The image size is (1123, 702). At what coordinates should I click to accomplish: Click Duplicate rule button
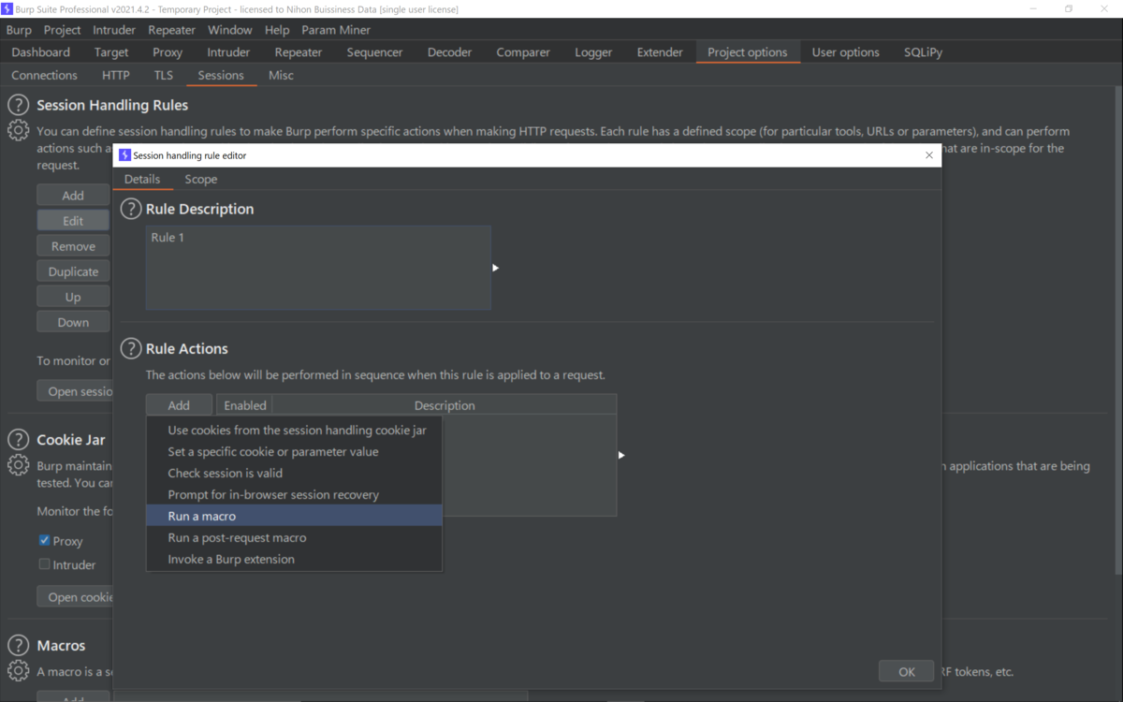click(x=73, y=271)
